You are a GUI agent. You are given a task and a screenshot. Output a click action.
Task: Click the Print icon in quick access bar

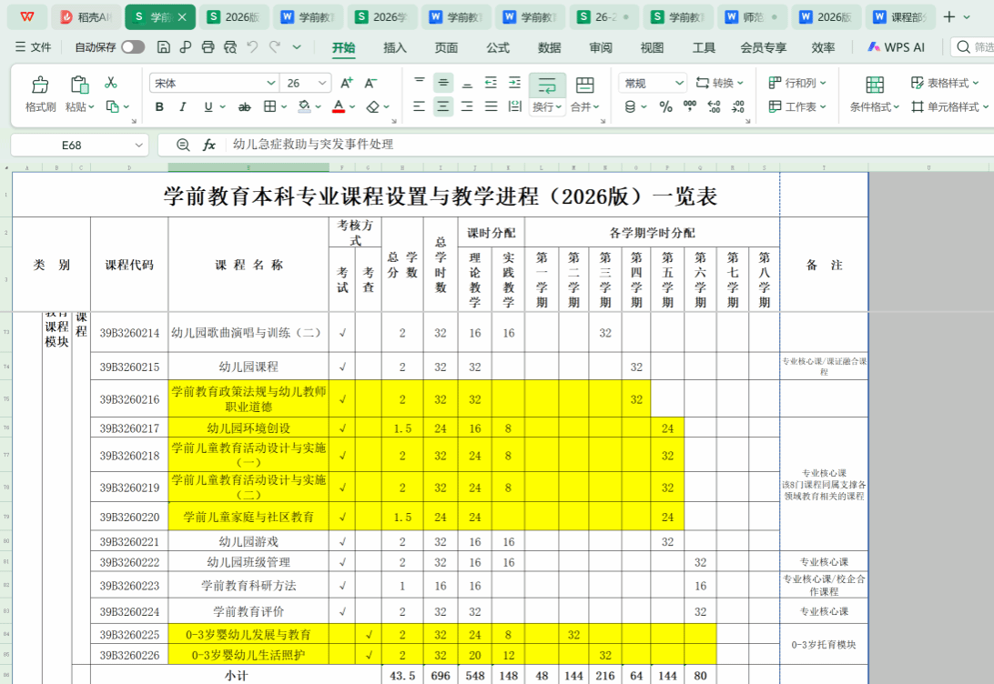pos(208,47)
